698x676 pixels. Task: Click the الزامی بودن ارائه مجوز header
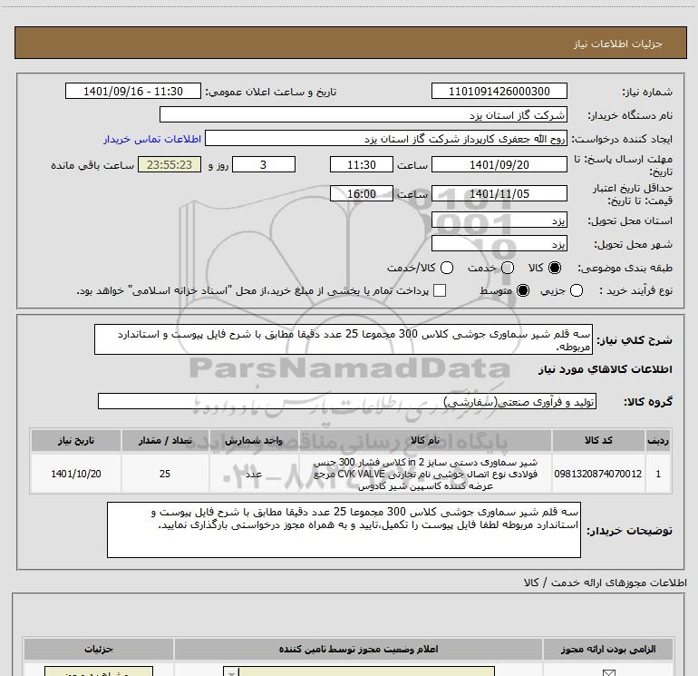point(608,649)
